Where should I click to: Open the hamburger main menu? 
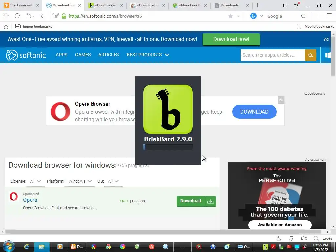329,16
